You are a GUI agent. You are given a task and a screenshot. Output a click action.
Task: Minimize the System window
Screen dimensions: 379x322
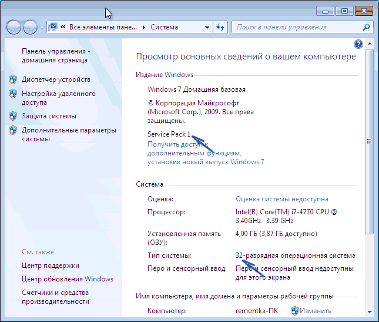[325, 11]
